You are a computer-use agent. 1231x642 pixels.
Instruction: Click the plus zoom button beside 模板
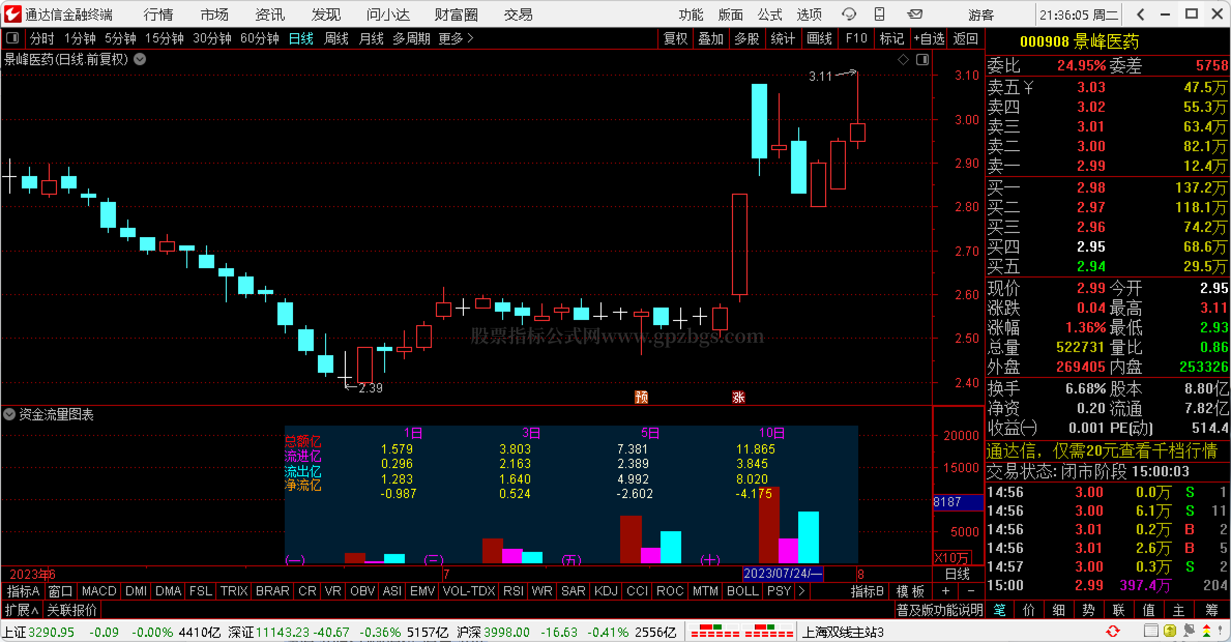coord(946,591)
